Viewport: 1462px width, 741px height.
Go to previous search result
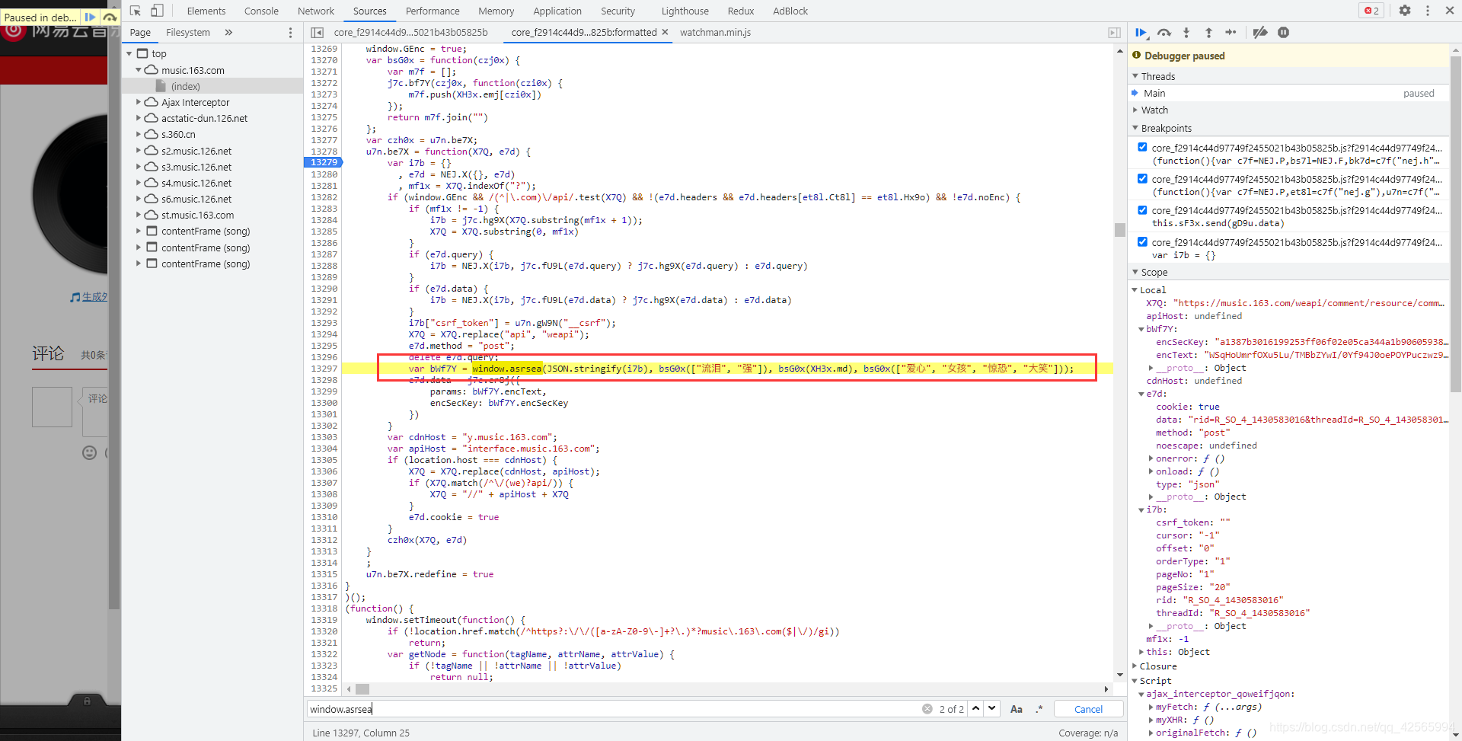click(x=975, y=708)
